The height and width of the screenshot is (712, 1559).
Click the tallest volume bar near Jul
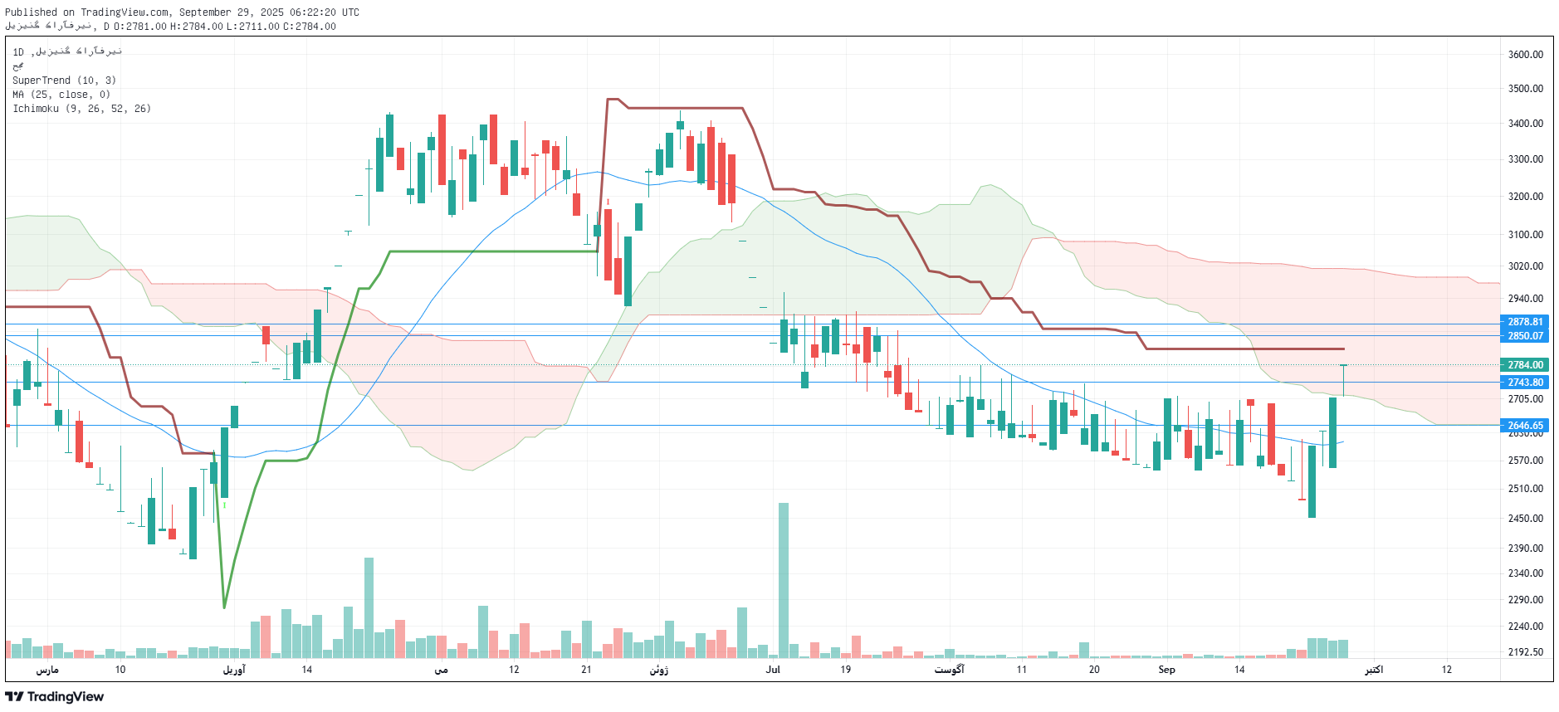point(783,581)
